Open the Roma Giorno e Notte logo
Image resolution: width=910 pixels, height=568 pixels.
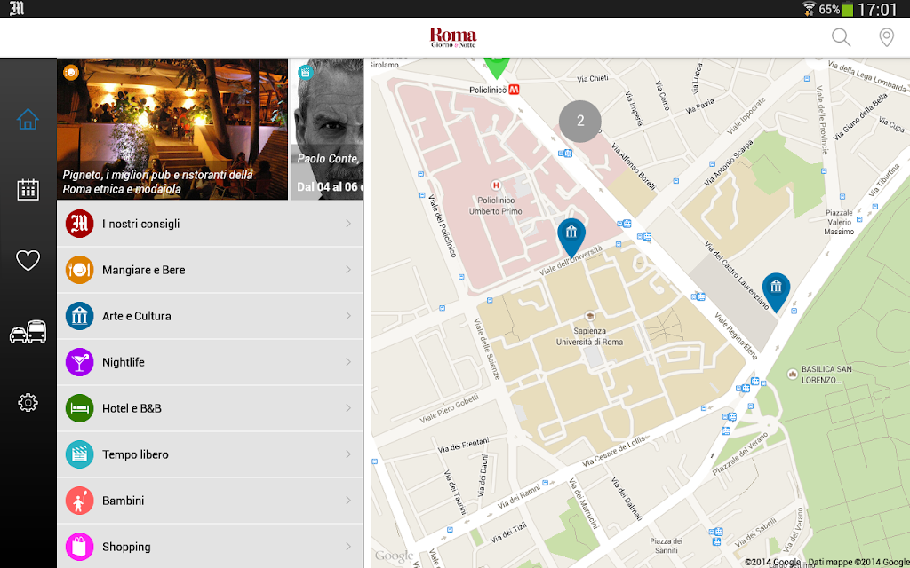click(x=453, y=37)
